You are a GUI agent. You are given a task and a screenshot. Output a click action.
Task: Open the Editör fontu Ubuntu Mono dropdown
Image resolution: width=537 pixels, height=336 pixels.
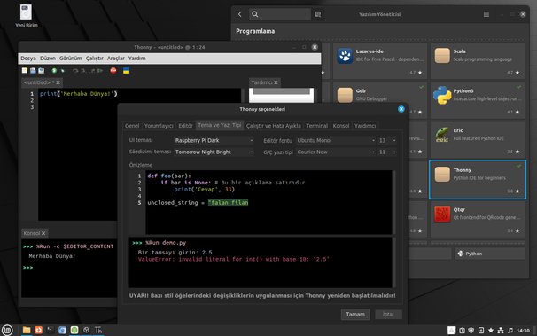point(336,140)
